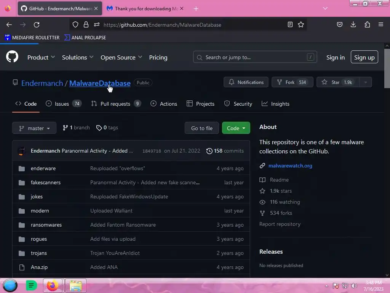The image size is (390, 293).
Task: Click the Go to file button
Action: (x=202, y=128)
